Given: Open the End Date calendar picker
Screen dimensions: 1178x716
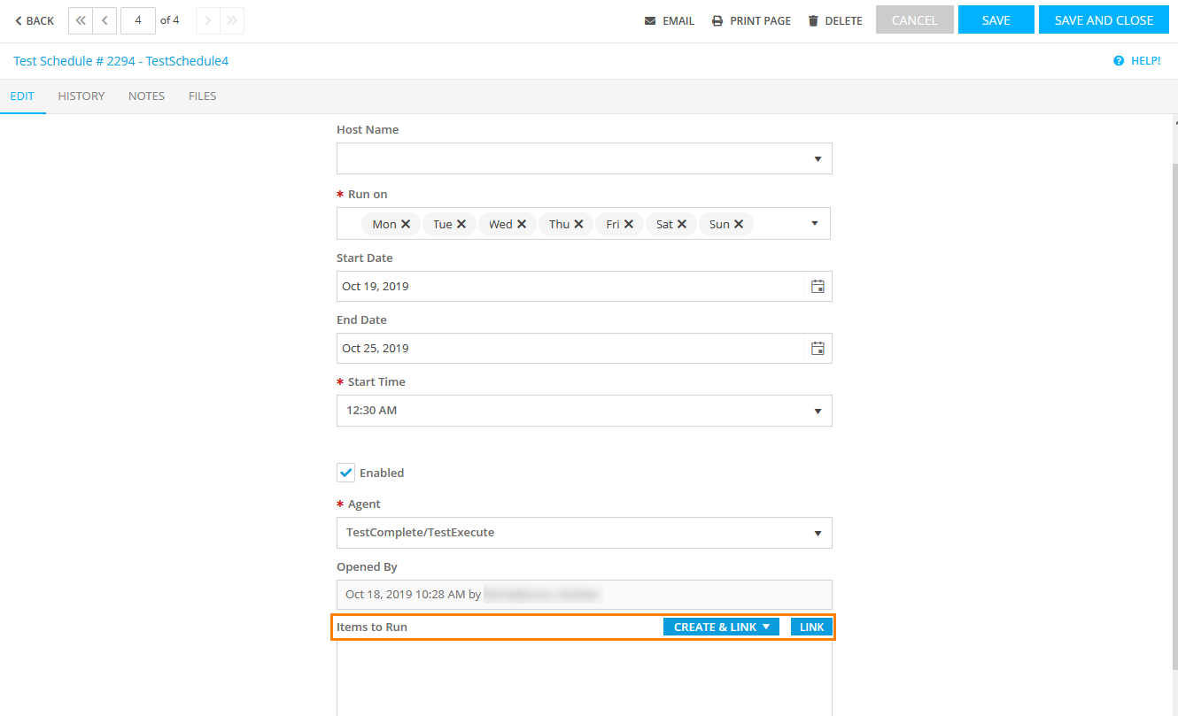Looking at the screenshot, I should point(818,349).
